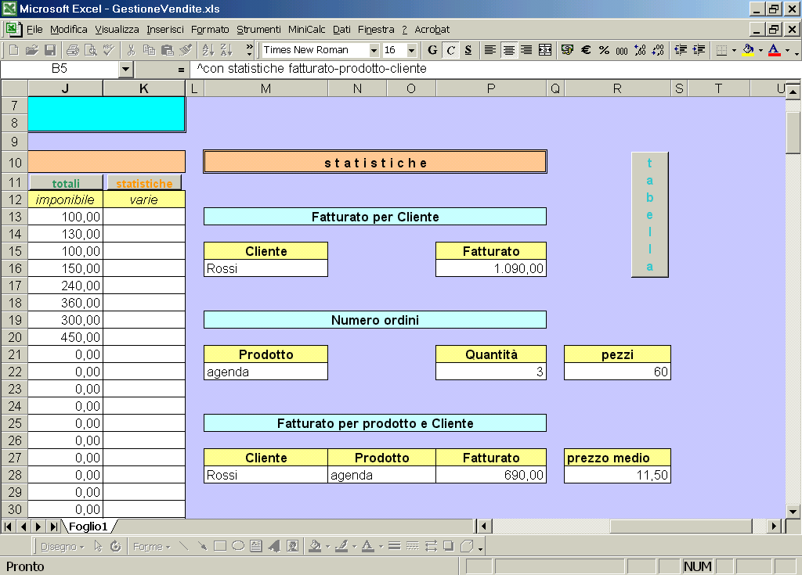Apply the yellow Fill Color swatch
Screen dimensions: 802x575
coord(748,49)
